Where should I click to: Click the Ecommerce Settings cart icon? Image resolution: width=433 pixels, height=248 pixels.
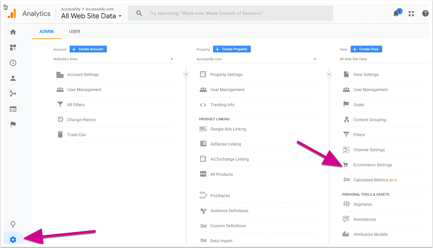pos(346,165)
